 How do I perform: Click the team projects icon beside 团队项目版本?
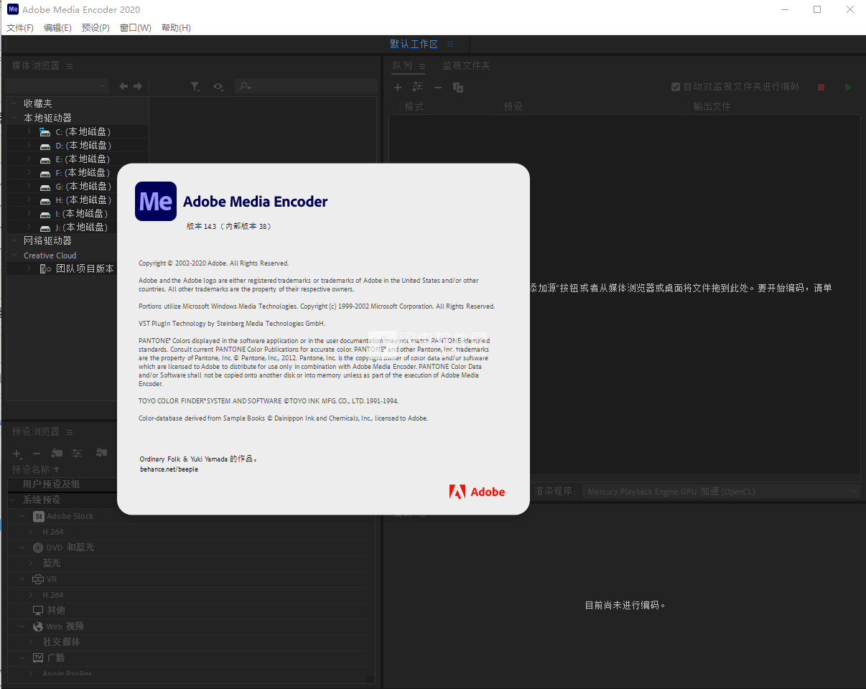tap(45, 268)
